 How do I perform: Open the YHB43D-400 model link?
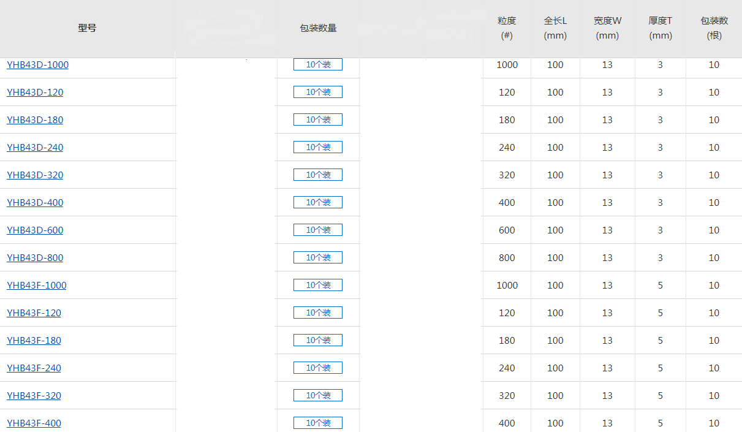pos(35,203)
